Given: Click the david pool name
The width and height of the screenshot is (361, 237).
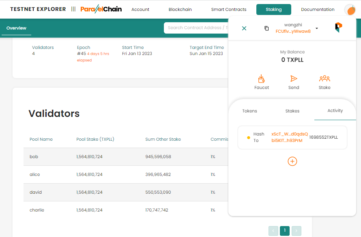Looking at the screenshot, I should tap(36, 192).
